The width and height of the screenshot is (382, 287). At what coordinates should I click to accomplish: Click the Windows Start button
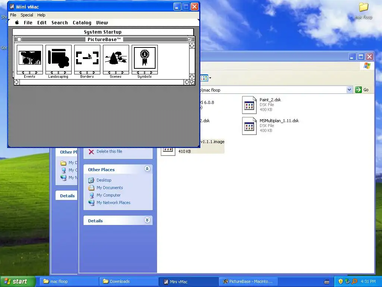click(x=18, y=281)
